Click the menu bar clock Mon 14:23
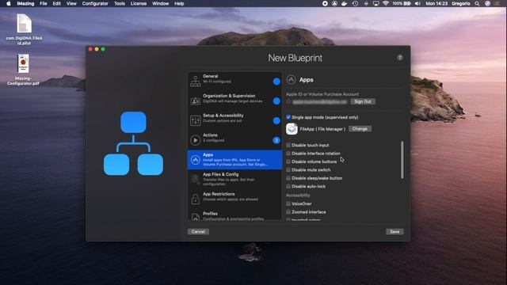Image resolution: width=507 pixels, height=285 pixels. click(x=436, y=3)
